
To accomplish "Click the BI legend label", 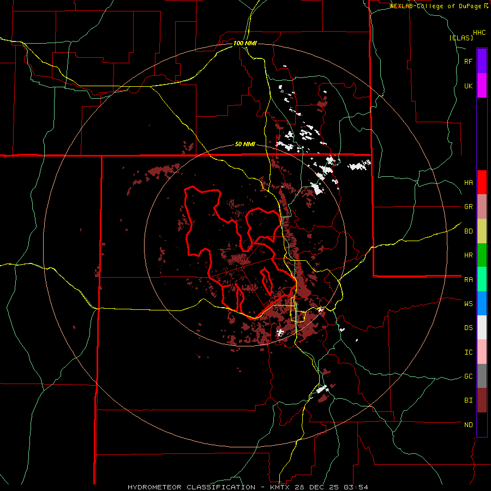I will click(468, 400).
